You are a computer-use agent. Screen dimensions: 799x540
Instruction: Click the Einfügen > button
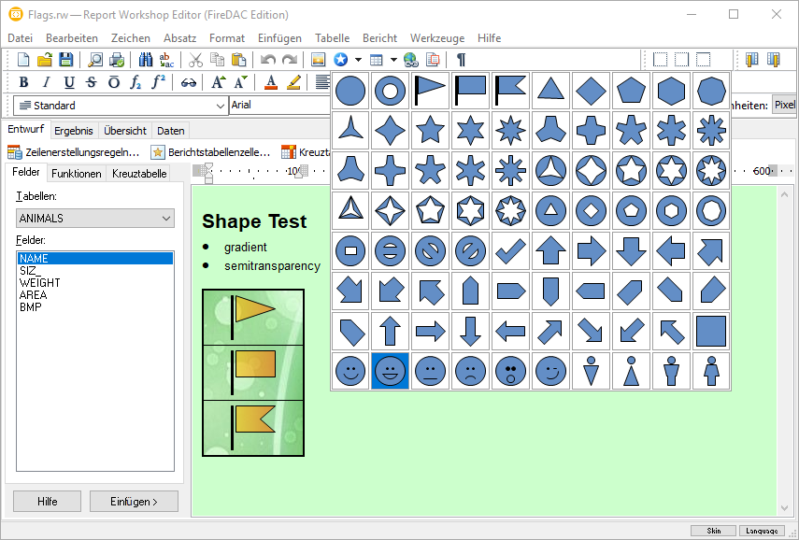(134, 502)
